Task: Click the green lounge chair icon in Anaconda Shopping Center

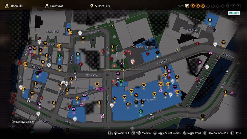Action: (141, 111)
